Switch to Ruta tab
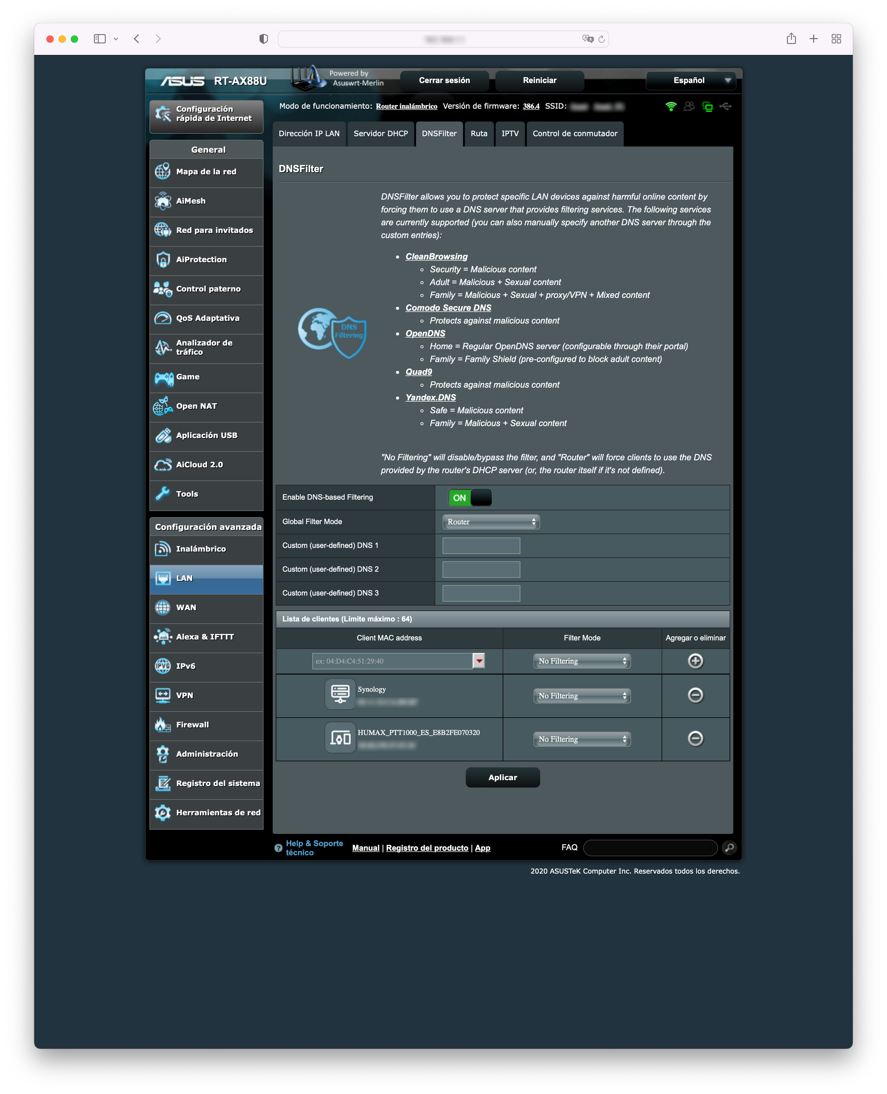The image size is (887, 1094). pyautogui.click(x=479, y=134)
